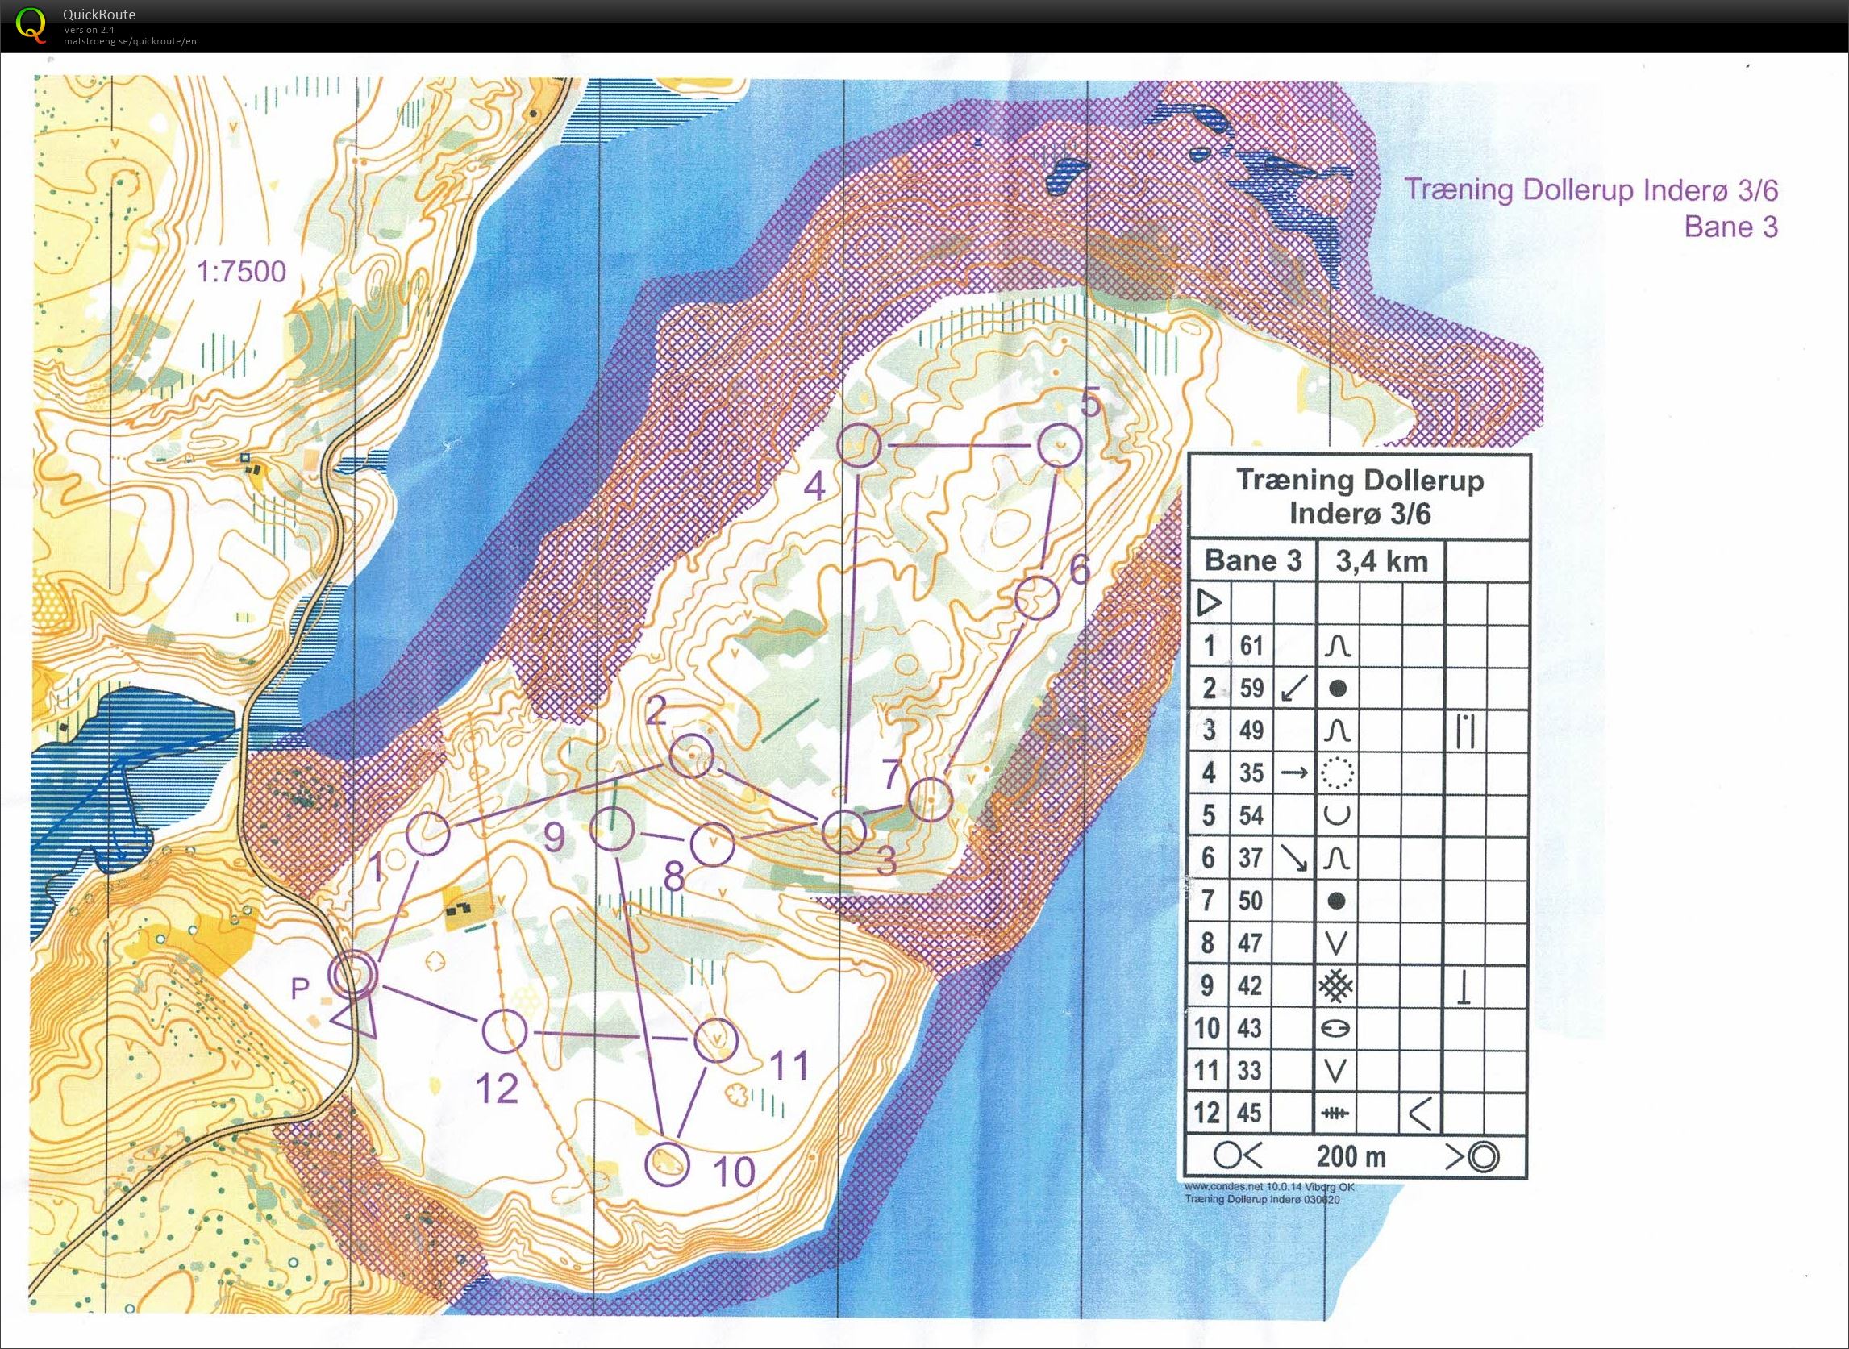Click 'Træning Dollerup inderø 030620' footer text
Viewport: 1849px width, 1349px height.
point(1261,1199)
